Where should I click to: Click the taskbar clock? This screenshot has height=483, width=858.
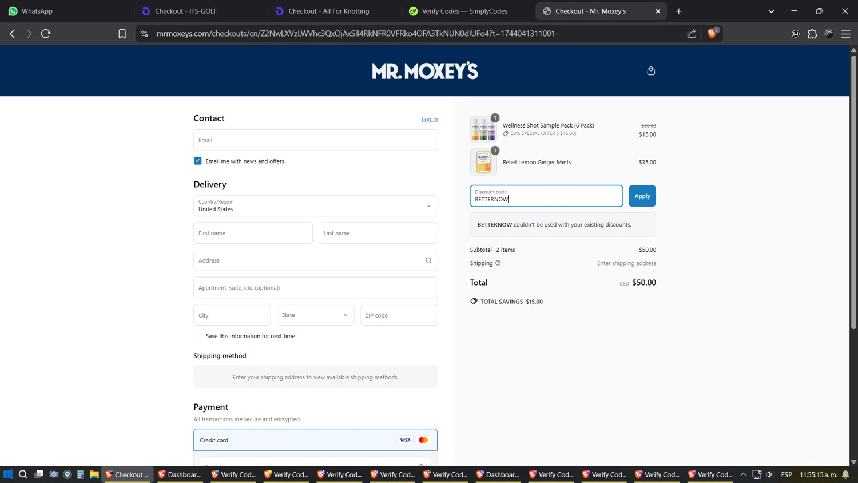818,474
